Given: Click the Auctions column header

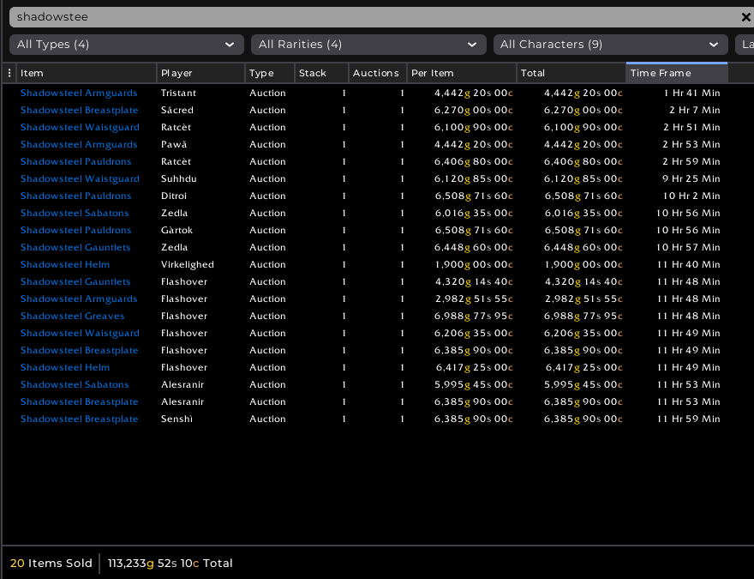Looking at the screenshot, I should click(376, 73).
